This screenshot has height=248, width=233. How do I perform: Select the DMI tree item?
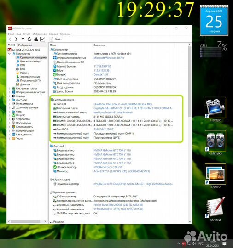click(21, 65)
